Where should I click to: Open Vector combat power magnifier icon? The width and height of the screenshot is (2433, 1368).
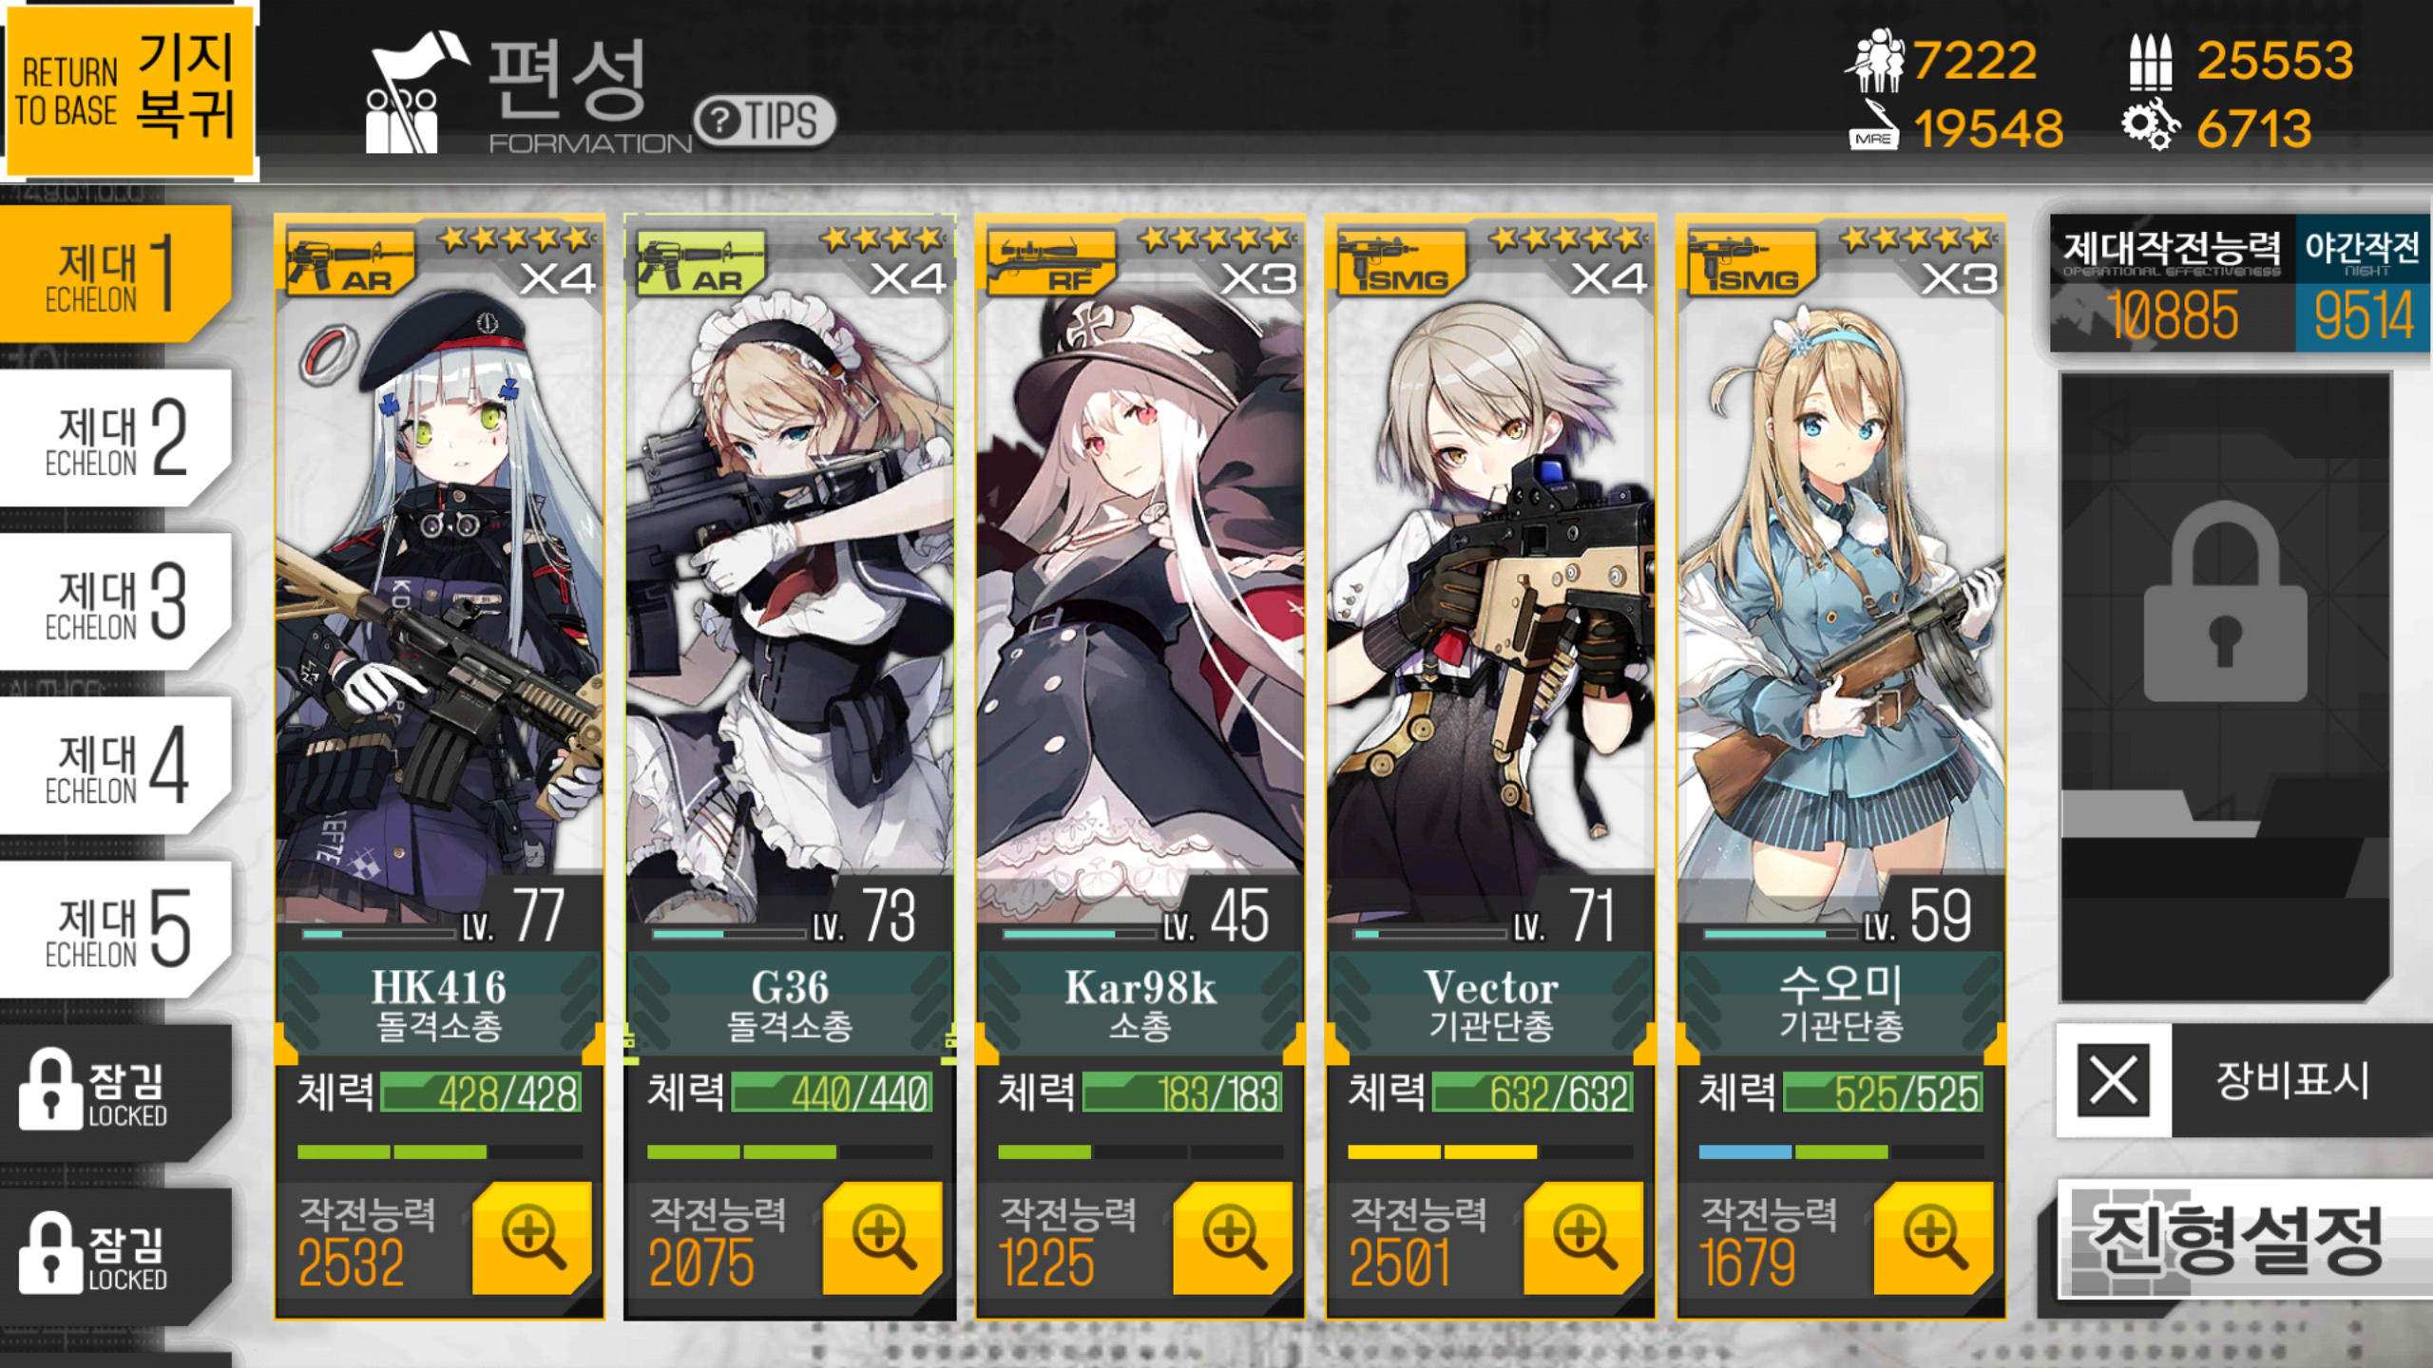click(x=1583, y=1237)
